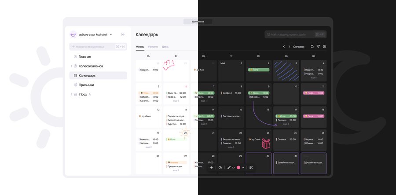Select the sticker icon in the drawing toolbar
The width and height of the screenshot is (396, 195).
coord(220,167)
